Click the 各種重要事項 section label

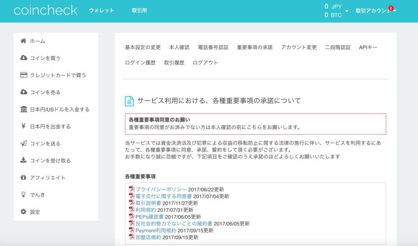[140, 177]
